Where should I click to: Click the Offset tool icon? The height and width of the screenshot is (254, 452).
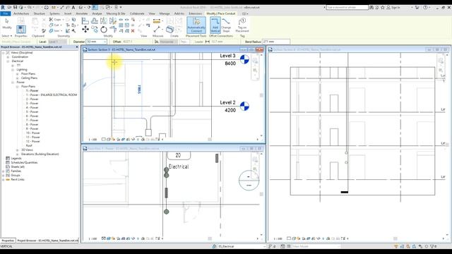(x=95, y=20)
